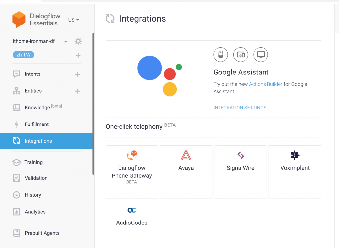This screenshot has height=248, width=339.
Task: Open the Analytics section
Action: (35, 212)
